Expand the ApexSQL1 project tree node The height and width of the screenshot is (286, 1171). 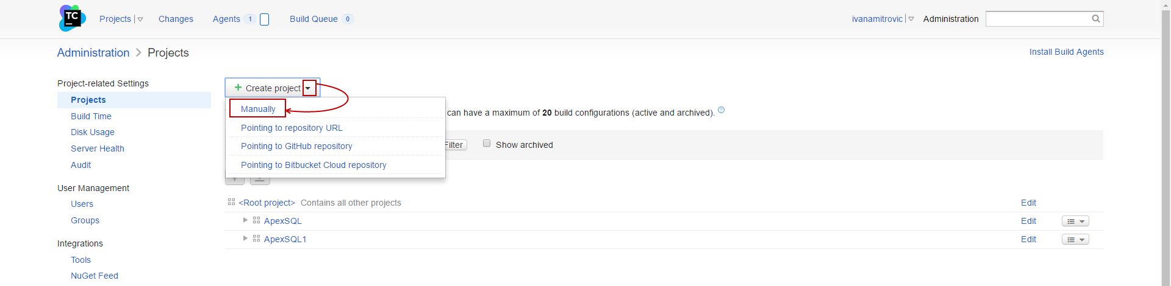(x=245, y=239)
